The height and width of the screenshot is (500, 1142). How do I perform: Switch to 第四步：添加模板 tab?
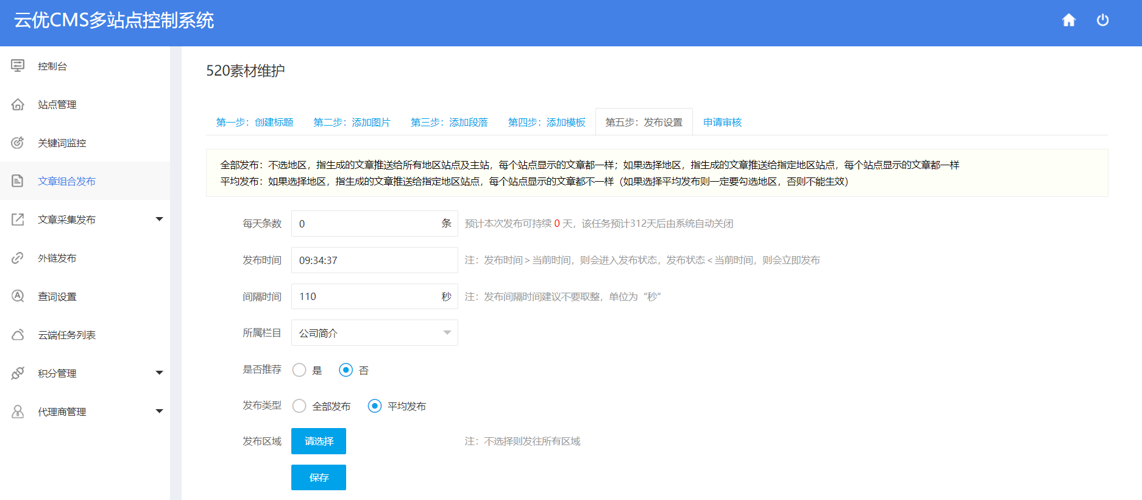(547, 122)
